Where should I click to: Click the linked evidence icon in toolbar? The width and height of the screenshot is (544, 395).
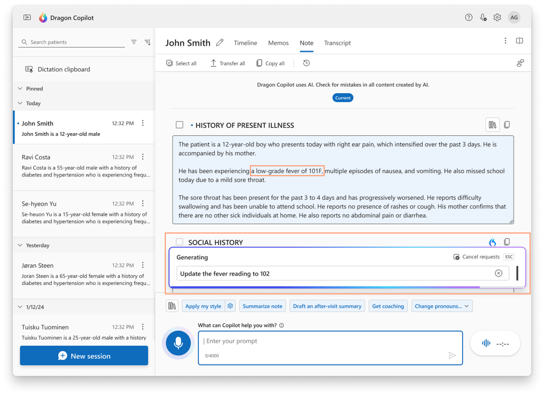pyautogui.click(x=520, y=63)
